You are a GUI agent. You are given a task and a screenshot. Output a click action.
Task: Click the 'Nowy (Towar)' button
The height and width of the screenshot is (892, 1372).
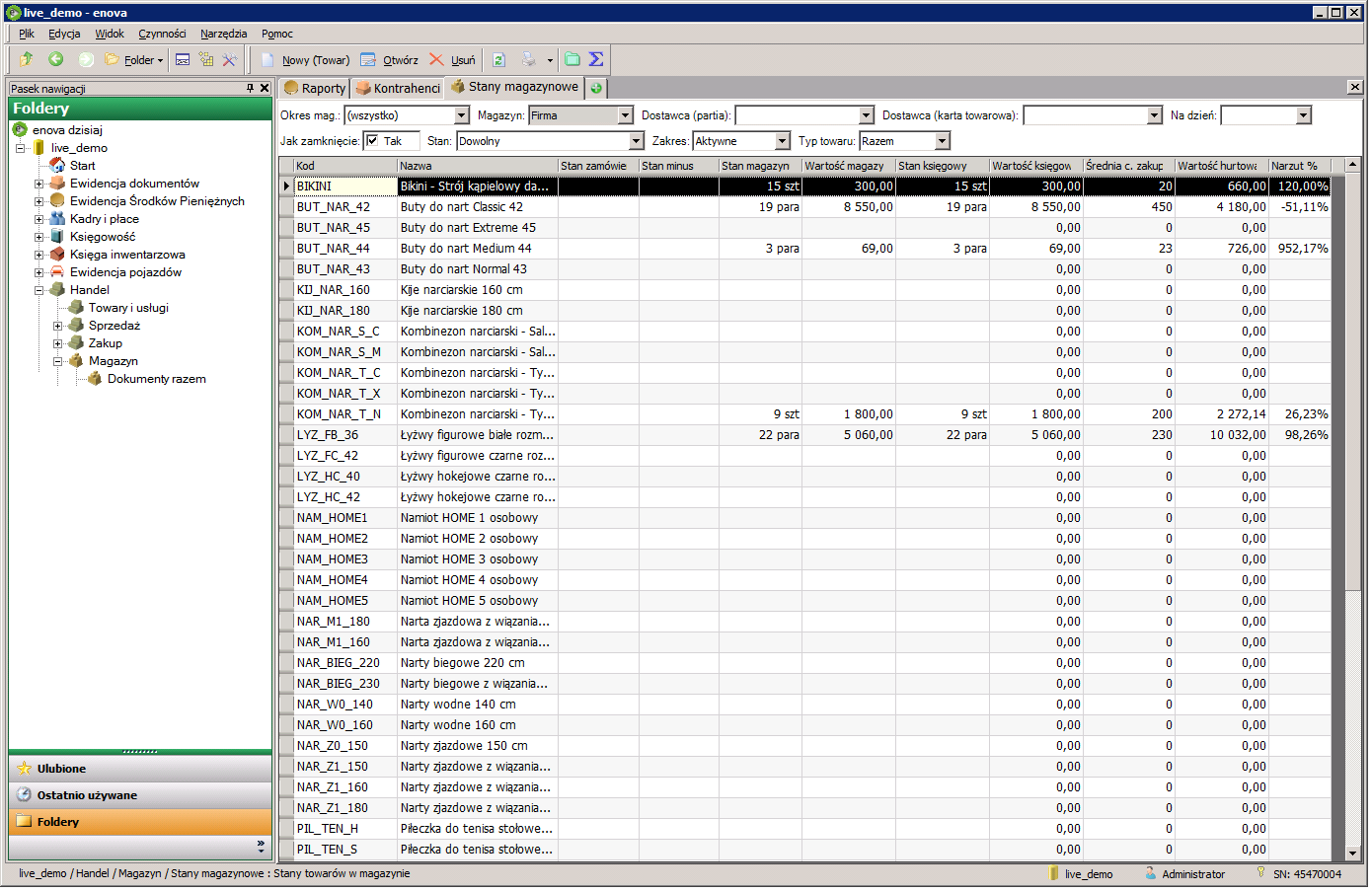305,60
